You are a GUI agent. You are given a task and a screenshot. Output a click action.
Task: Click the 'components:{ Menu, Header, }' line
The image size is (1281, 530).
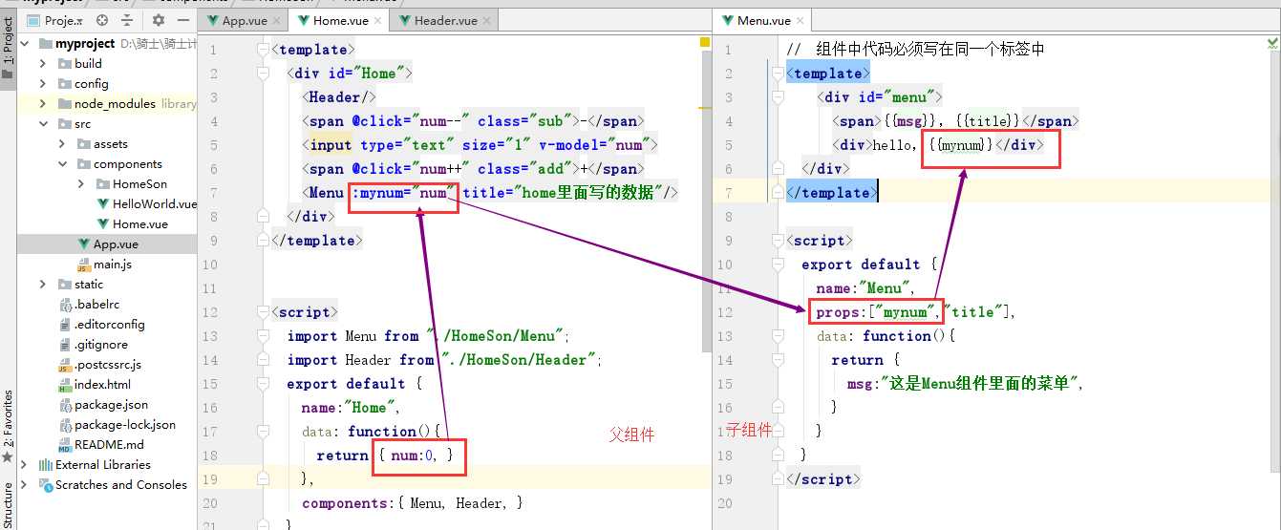pos(413,503)
